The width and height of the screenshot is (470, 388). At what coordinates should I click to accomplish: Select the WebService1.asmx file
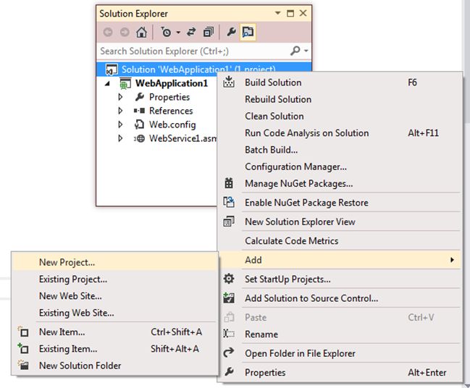(x=182, y=138)
